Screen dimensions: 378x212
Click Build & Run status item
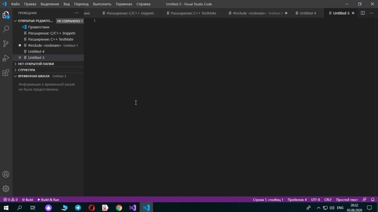coord(48,200)
